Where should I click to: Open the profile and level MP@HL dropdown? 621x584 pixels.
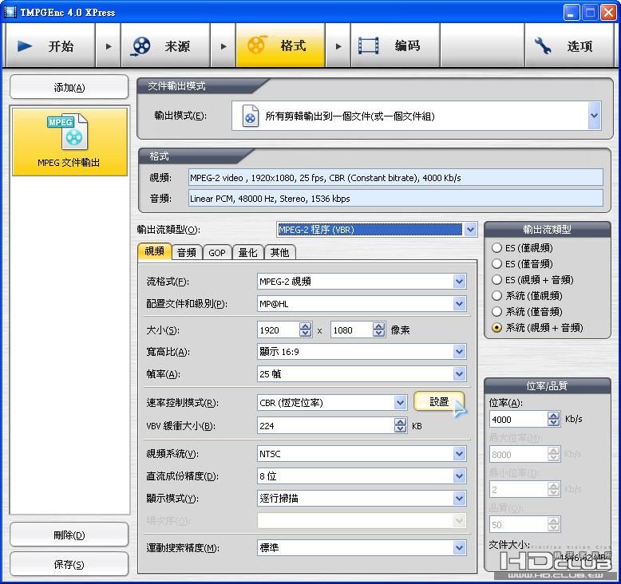tap(460, 304)
